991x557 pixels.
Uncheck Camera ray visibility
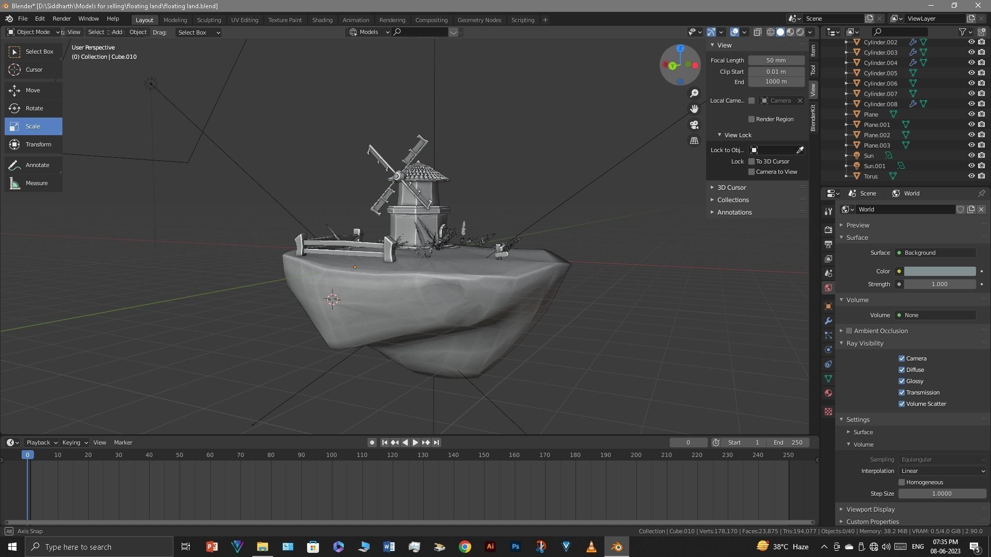coord(902,358)
